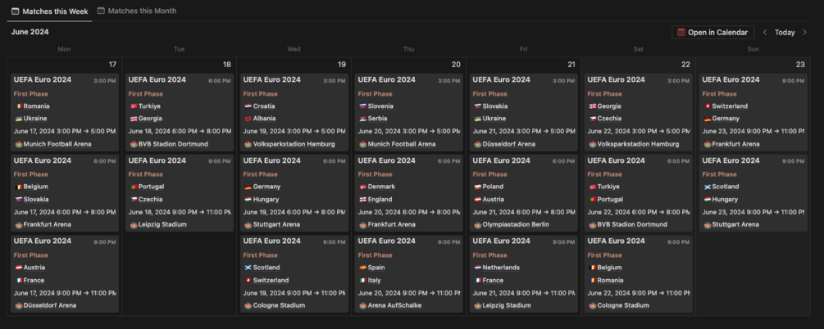The image size is (824, 329).
Task: Click First Phase tag on Poland match
Action: pyautogui.click(x=489, y=174)
